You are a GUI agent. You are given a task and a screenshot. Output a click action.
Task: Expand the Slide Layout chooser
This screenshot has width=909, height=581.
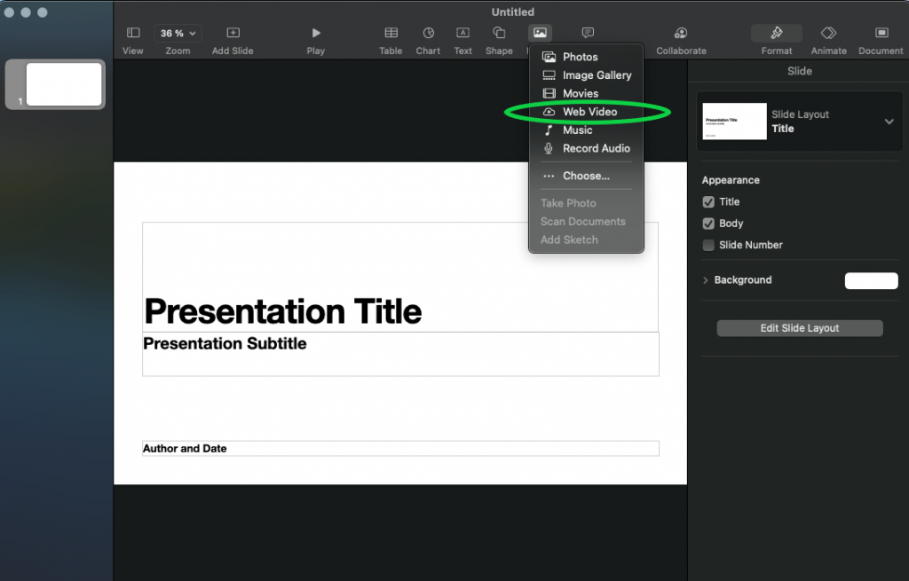click(889, 122)
